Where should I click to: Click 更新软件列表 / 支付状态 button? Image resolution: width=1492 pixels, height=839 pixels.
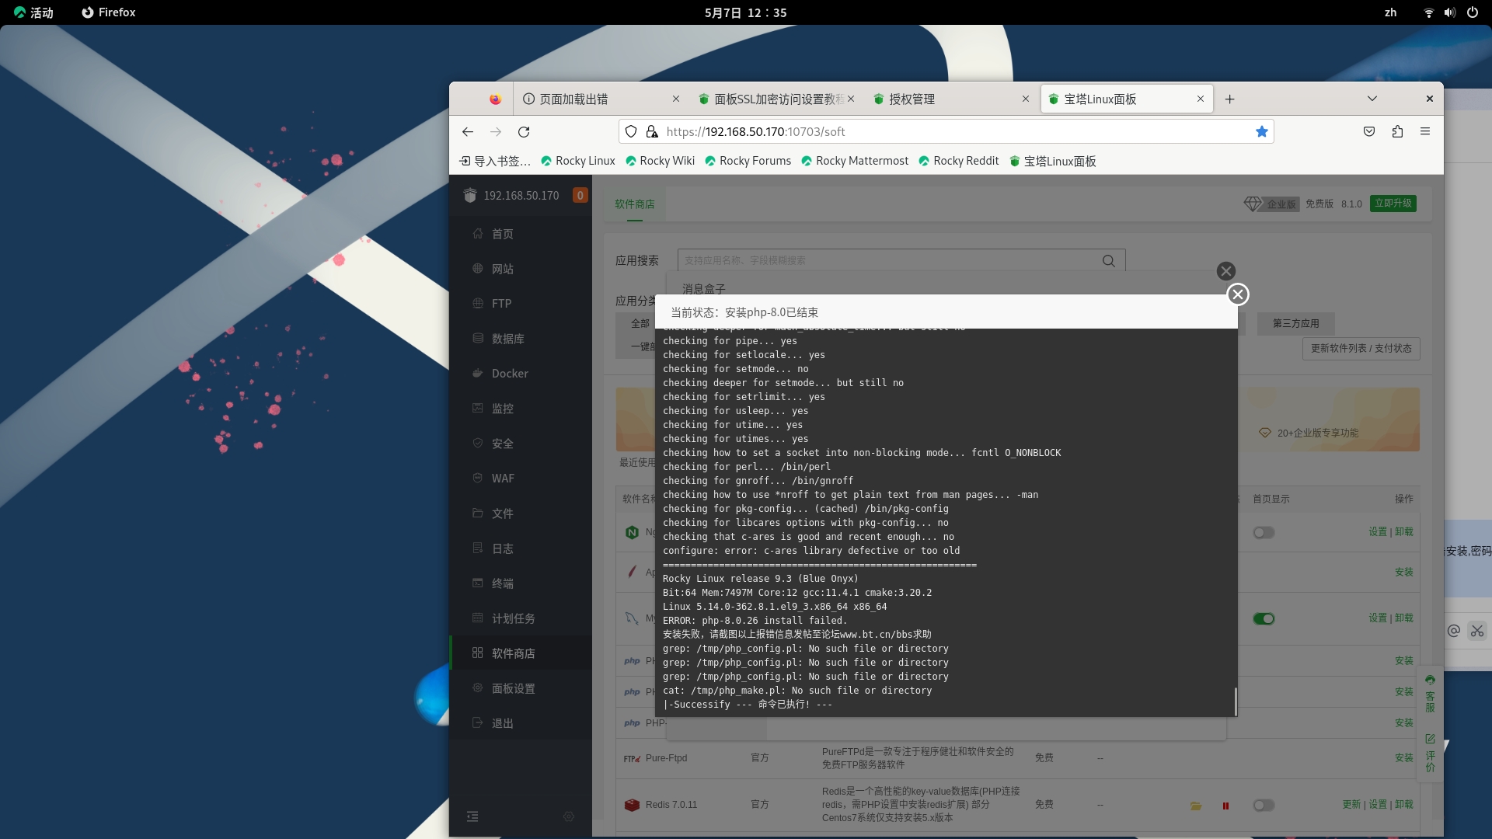1361,348
